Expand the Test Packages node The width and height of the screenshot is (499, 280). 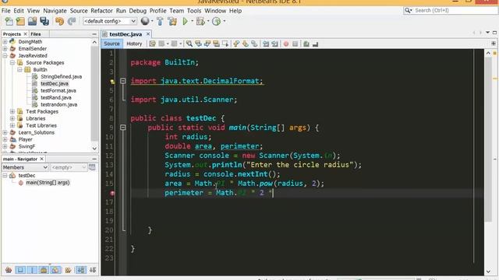(12, 111)
